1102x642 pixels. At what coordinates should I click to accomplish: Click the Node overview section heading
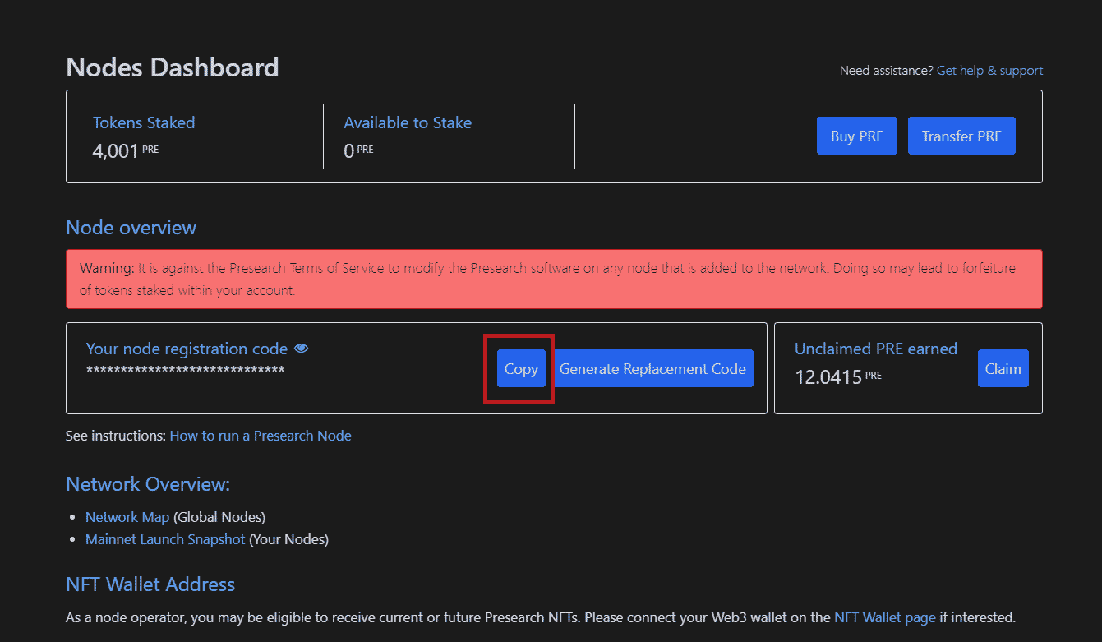131,227
